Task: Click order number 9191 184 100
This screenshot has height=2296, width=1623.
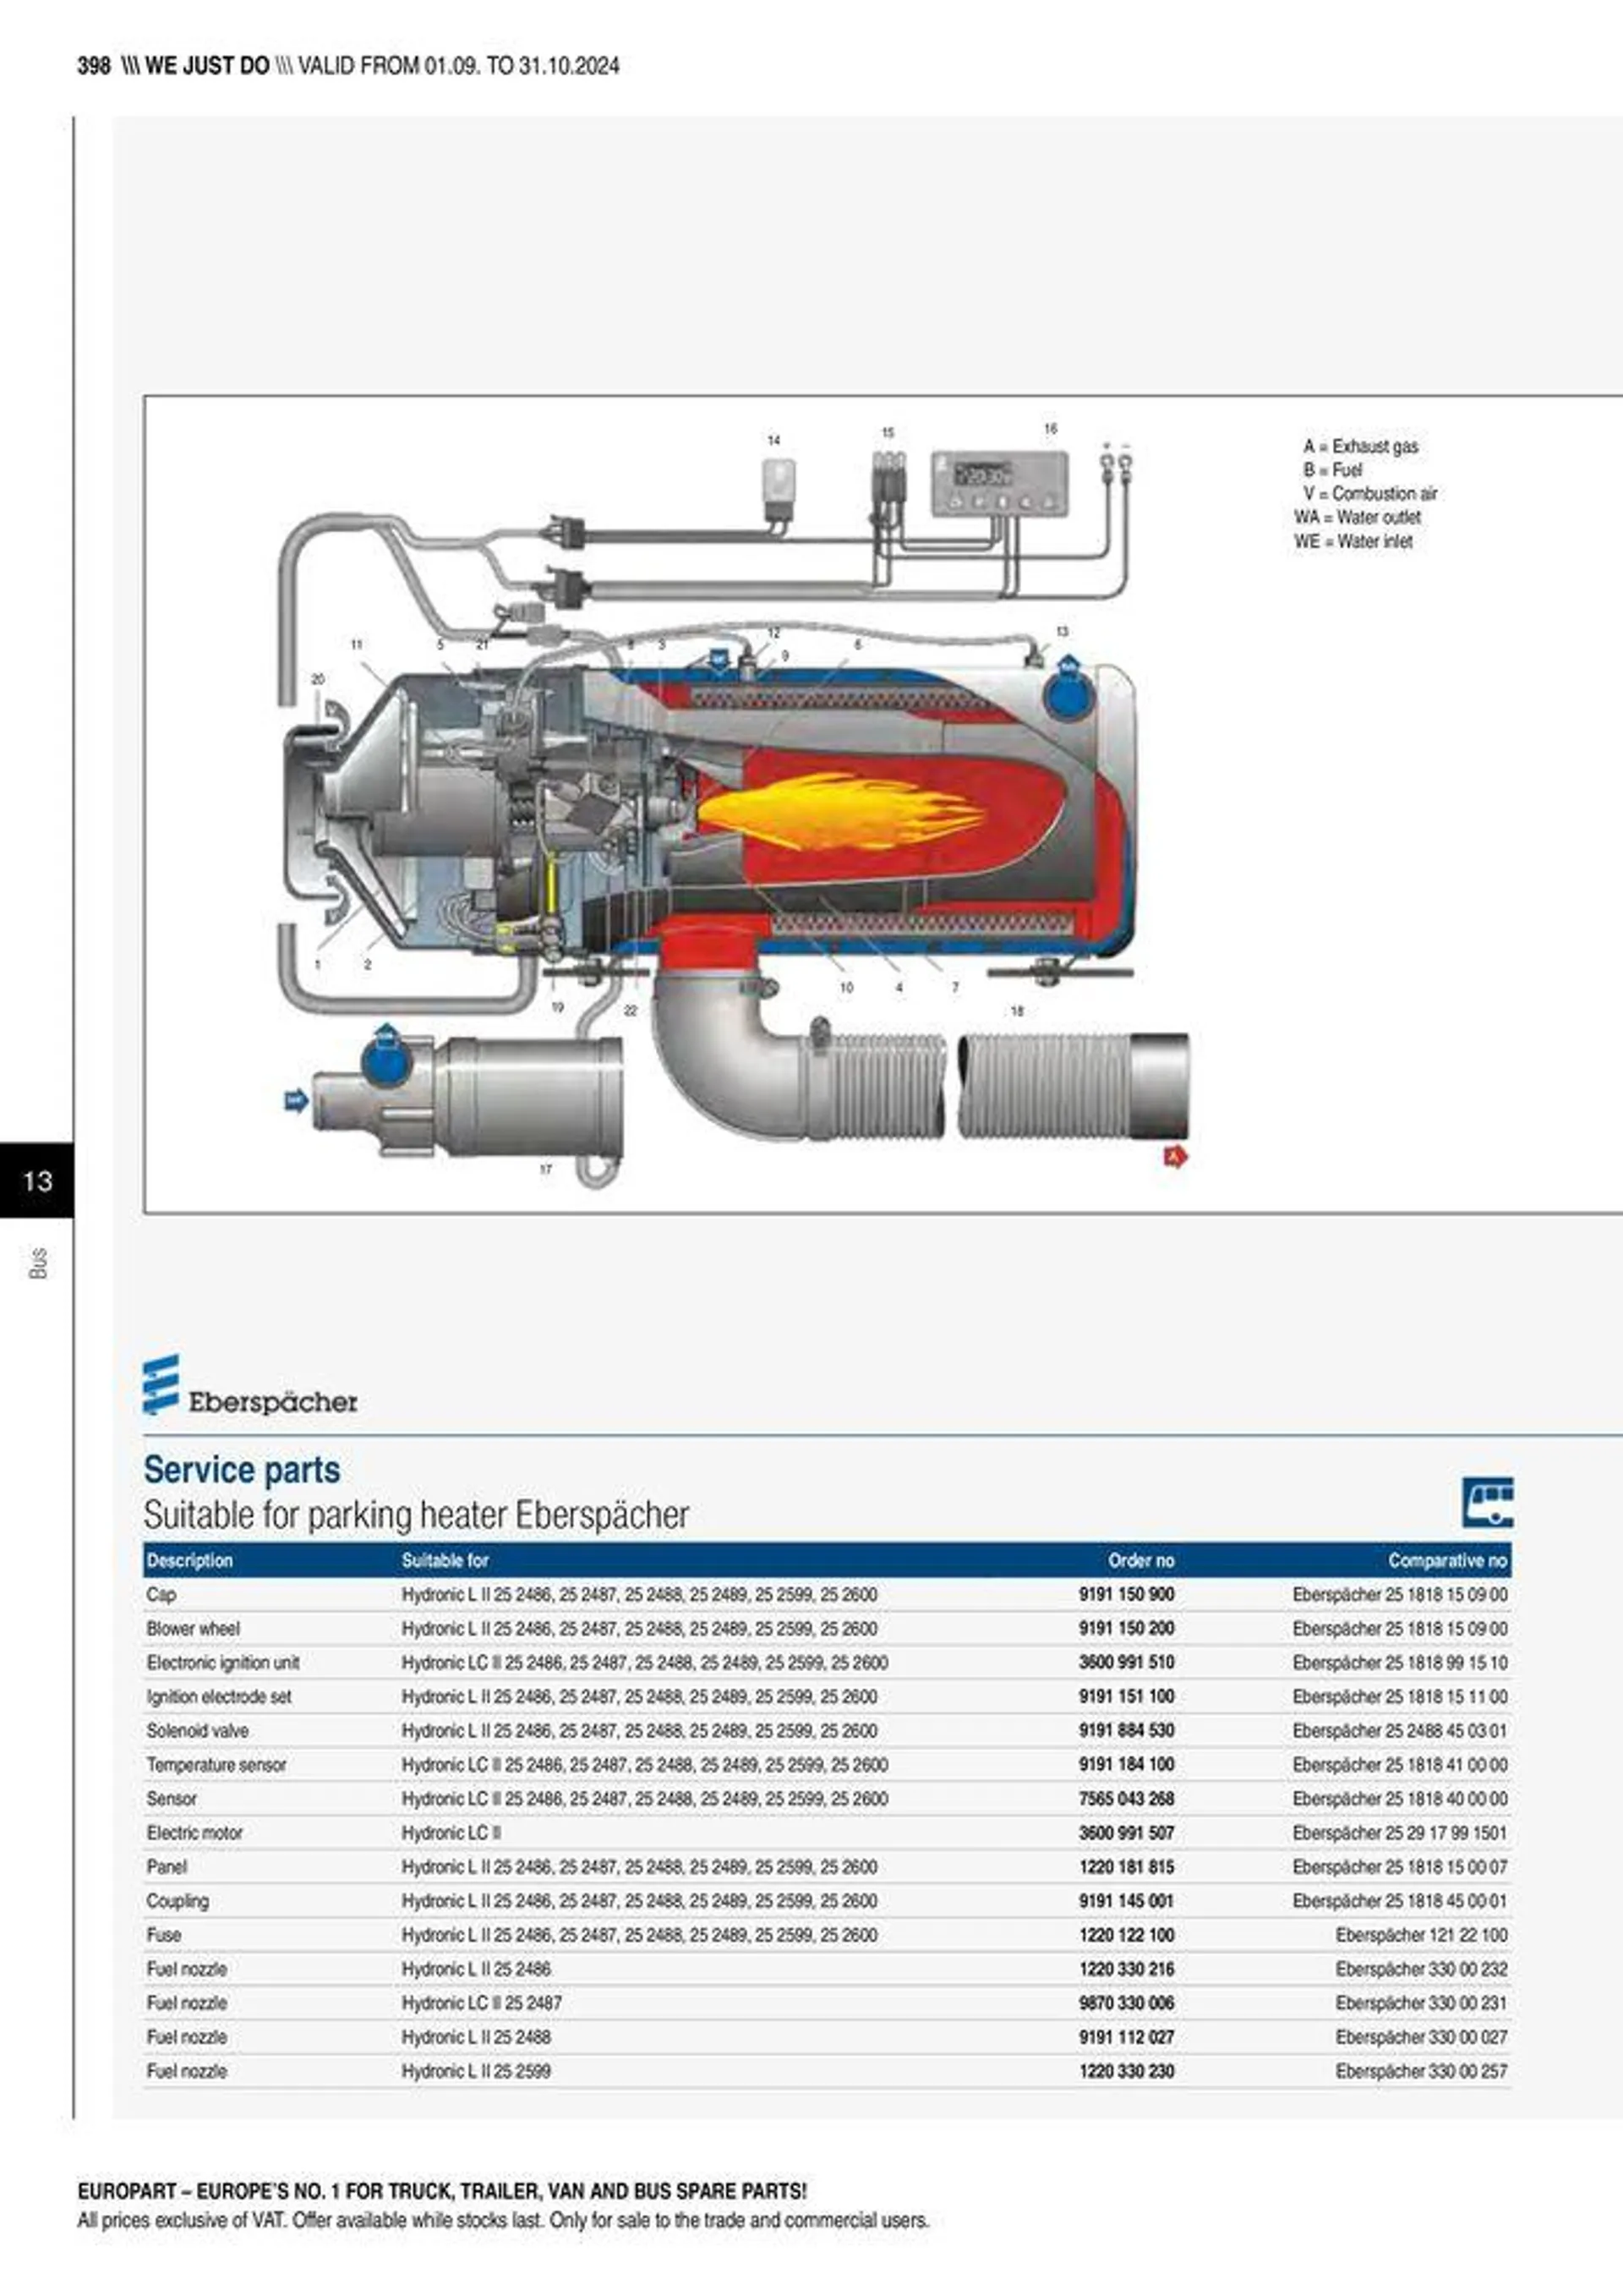Action: 1126,1764
